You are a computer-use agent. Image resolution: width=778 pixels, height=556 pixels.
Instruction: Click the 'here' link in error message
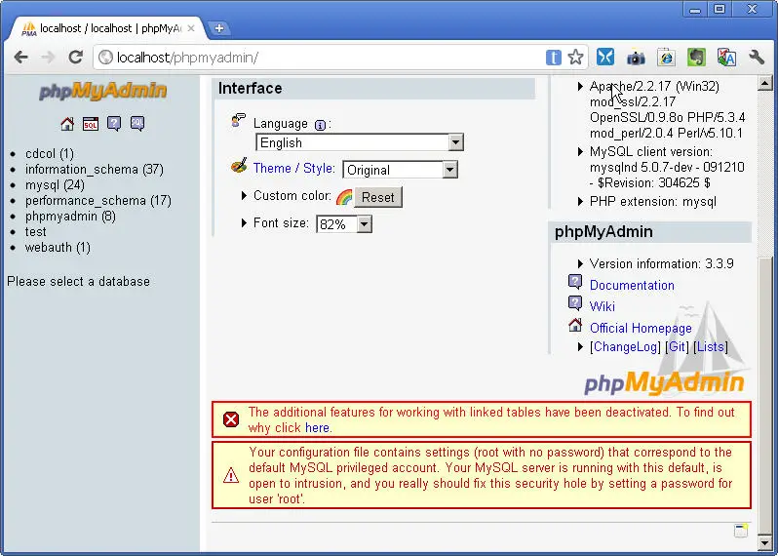(317, 428)
